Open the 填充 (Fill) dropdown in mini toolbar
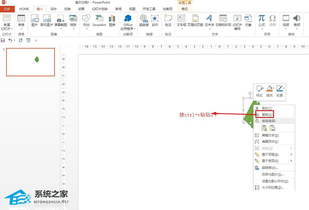The height and width of the screenshot is (210, 309). [274, 88]
